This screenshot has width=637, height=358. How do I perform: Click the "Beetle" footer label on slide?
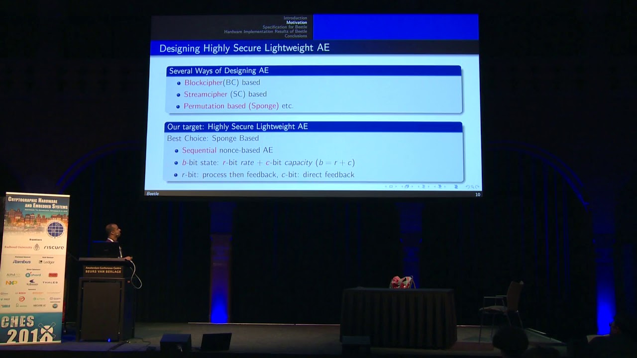(152, 194)
